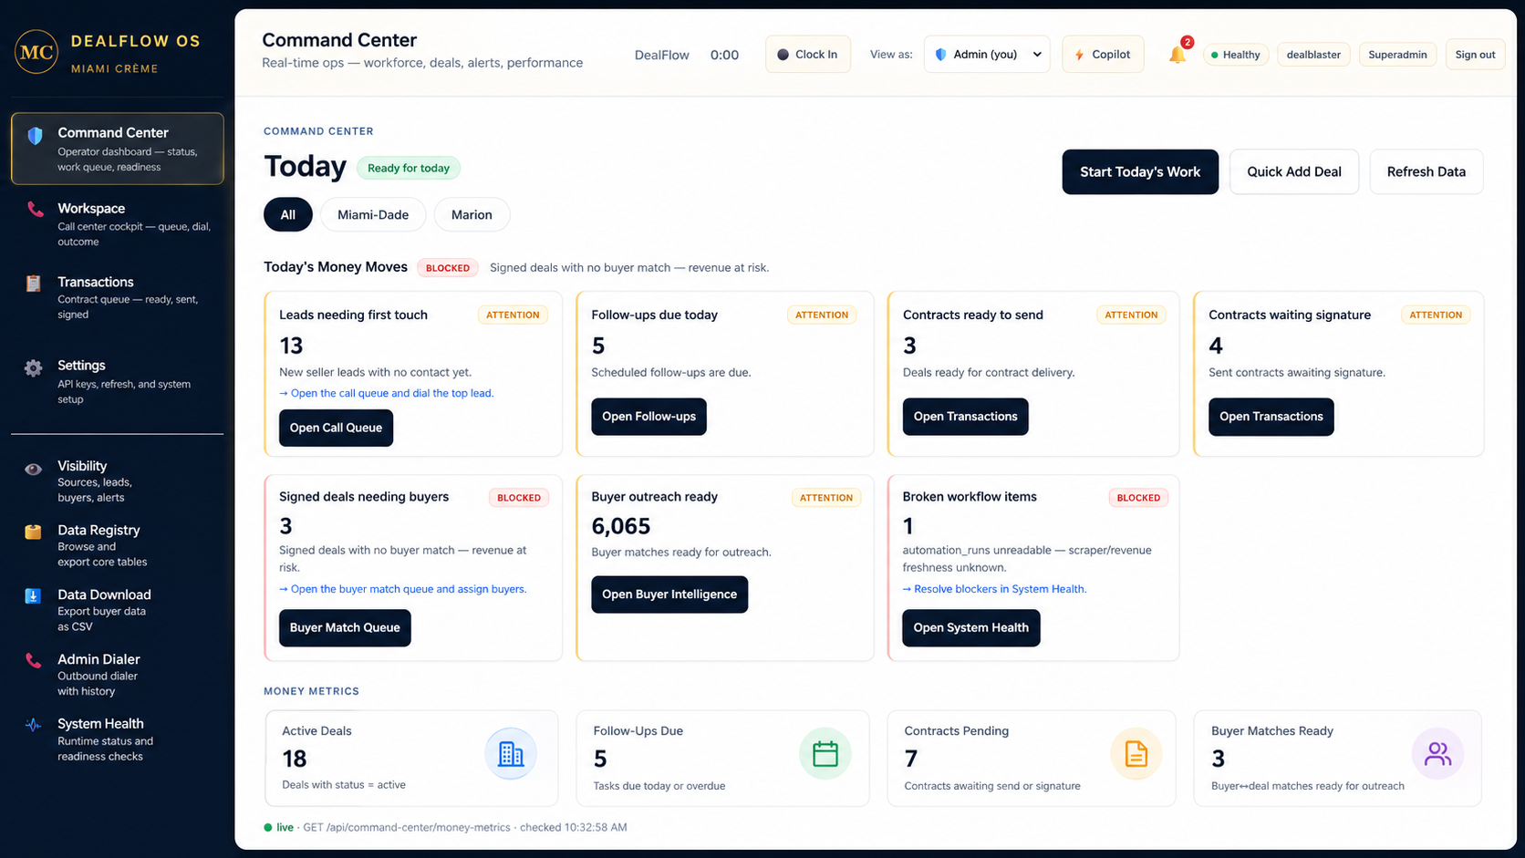
Task: Open System Health in the sidebar
Action: (x=118, y=739)
